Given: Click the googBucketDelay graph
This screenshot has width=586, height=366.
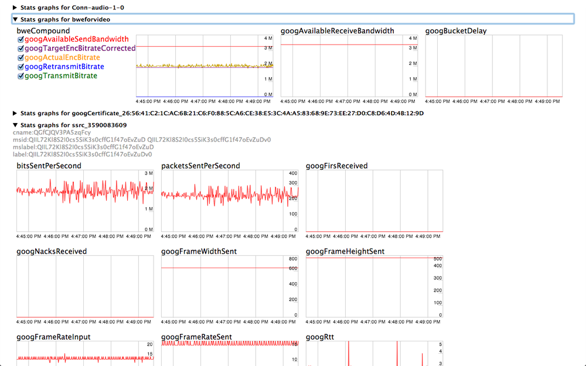Looking at the screenshot, I should (x=495, y=64).
